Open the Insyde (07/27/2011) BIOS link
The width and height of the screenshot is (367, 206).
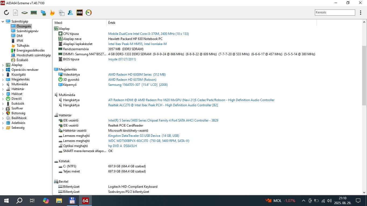click(x=122, y=59)
